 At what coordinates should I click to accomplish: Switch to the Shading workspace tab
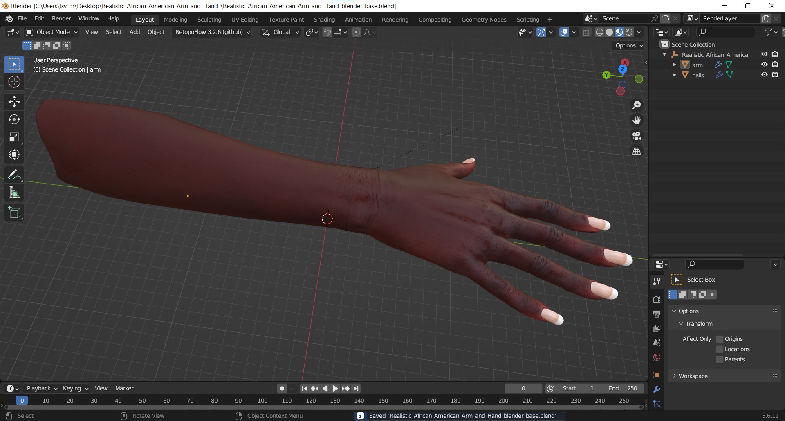click(x=324, y=19)
